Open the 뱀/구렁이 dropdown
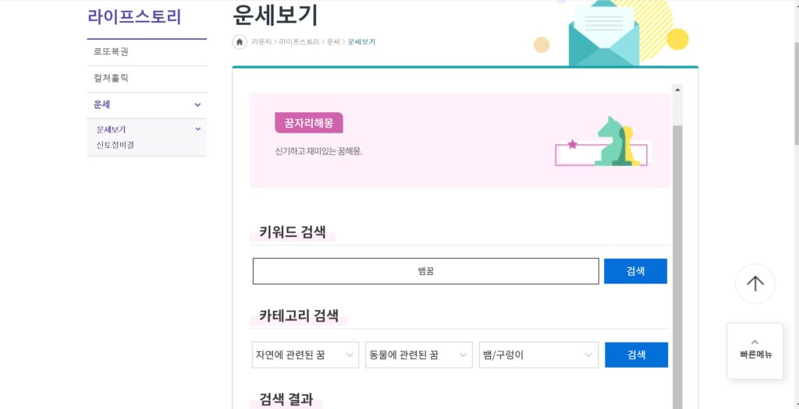This screenshot has height=409, width=799. coord(538,354)
